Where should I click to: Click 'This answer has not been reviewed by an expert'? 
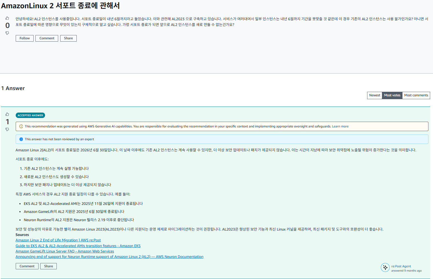click(x=59, y=139)
